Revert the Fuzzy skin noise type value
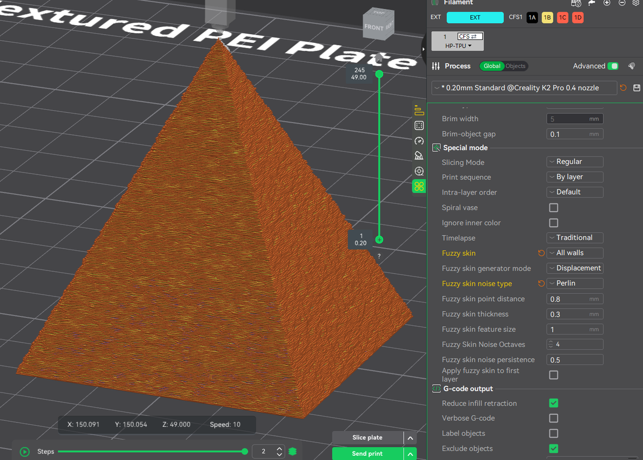643x460 pixels. pyautogui.click(x=541, y=284)
